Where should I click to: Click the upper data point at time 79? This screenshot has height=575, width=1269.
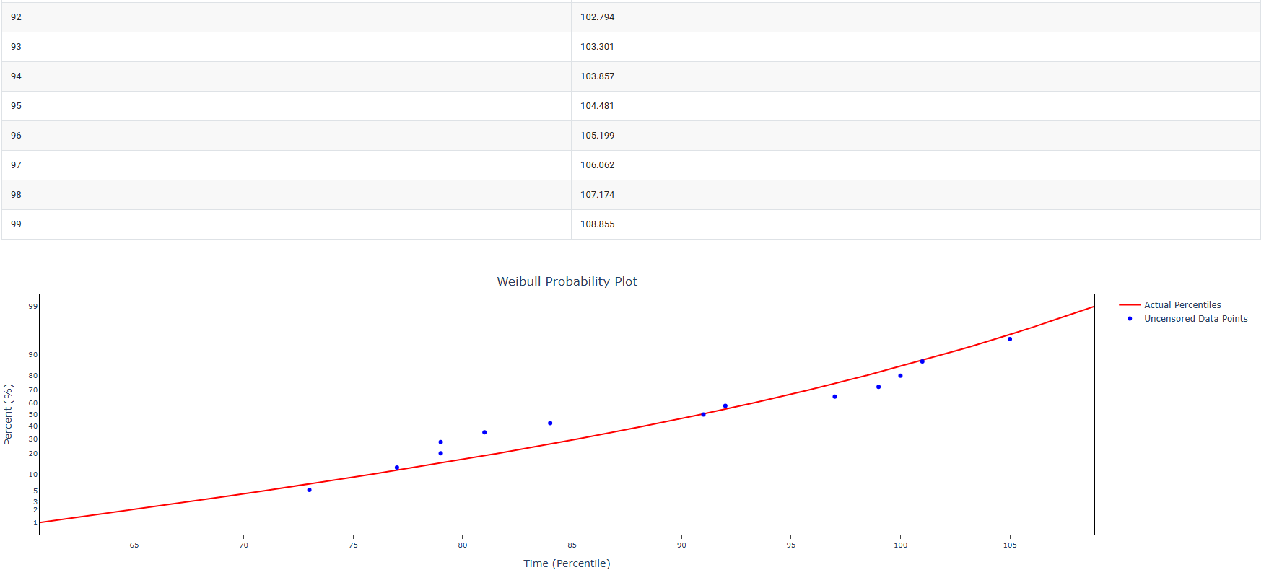coord(440,442)
